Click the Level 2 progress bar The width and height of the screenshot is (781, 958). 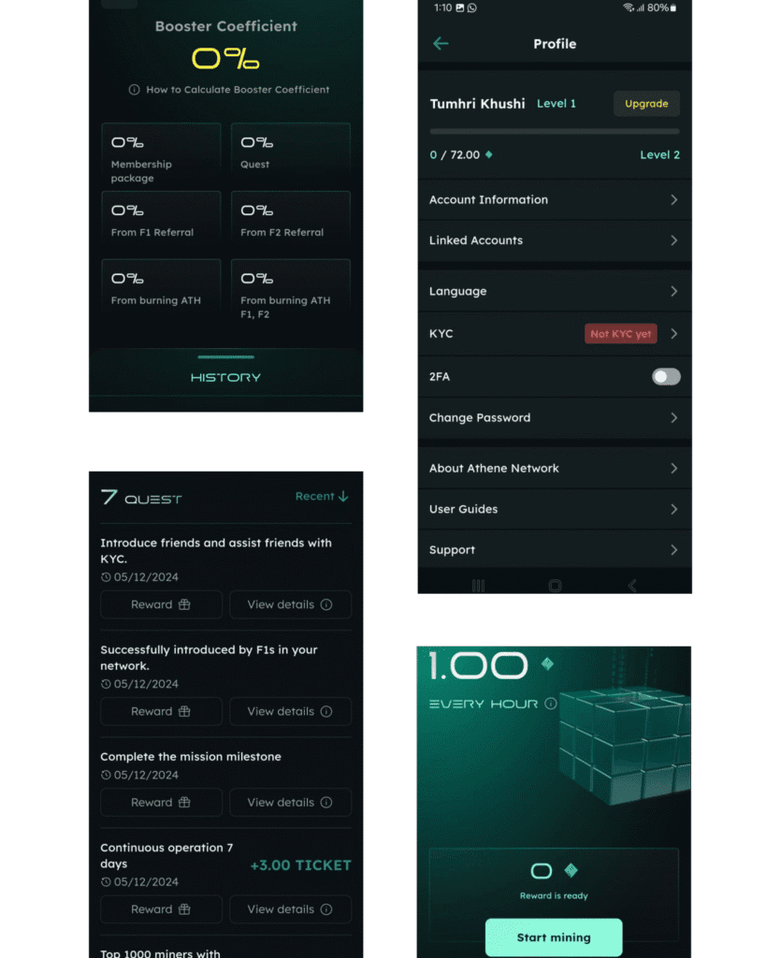click(555, 131)
